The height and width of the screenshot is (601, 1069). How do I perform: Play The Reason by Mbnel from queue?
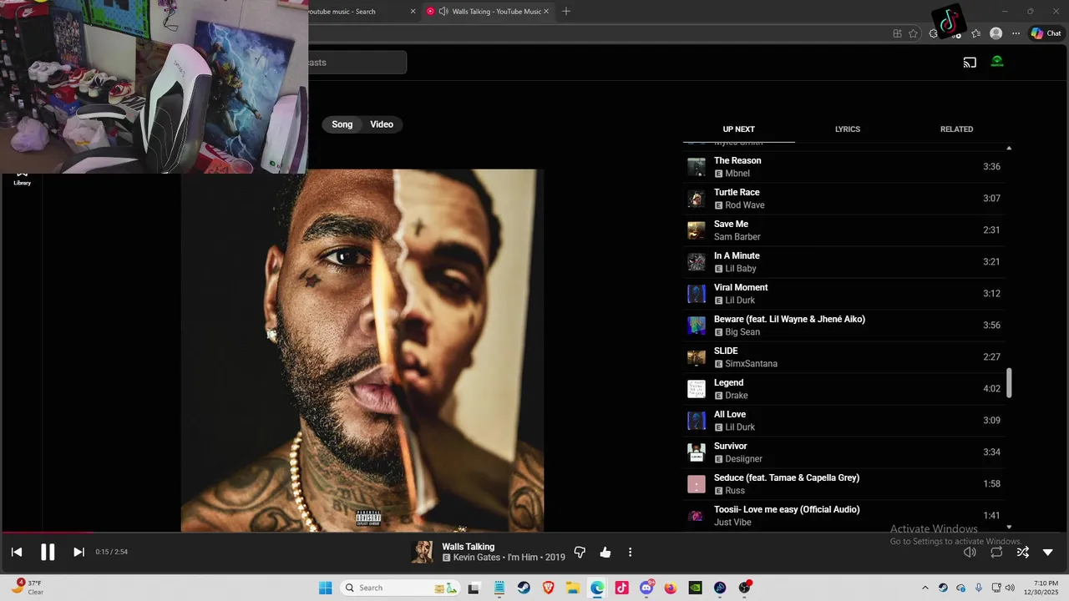[846, 167]
